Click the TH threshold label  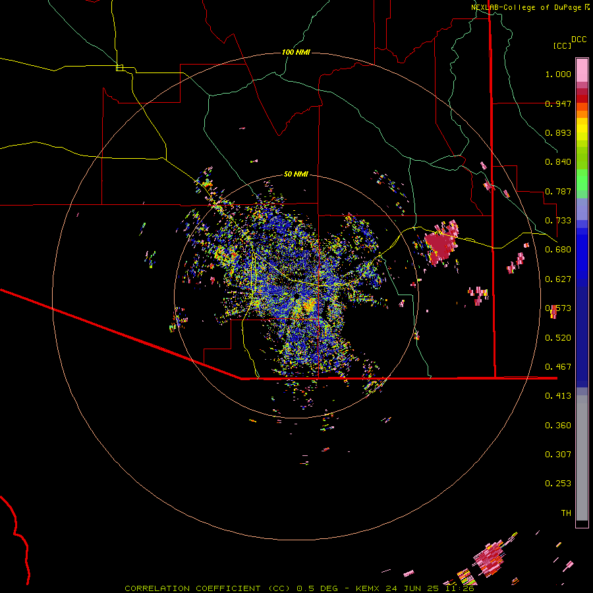coord(566,513)
